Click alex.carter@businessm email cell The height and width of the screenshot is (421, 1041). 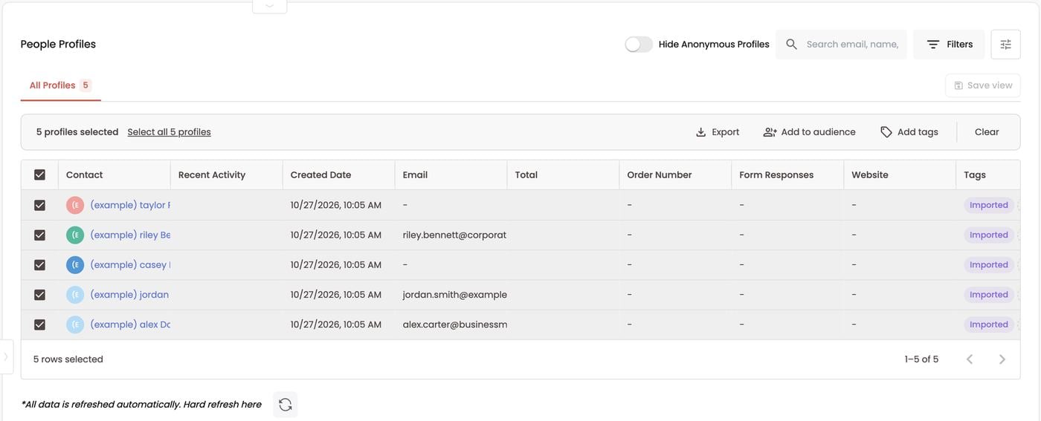pyautogui.click(x=455, y=324)
